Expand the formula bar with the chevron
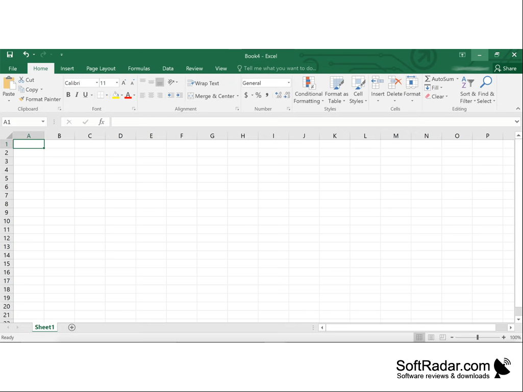Viewport: 523px width, 392px height. pos(517,122)
